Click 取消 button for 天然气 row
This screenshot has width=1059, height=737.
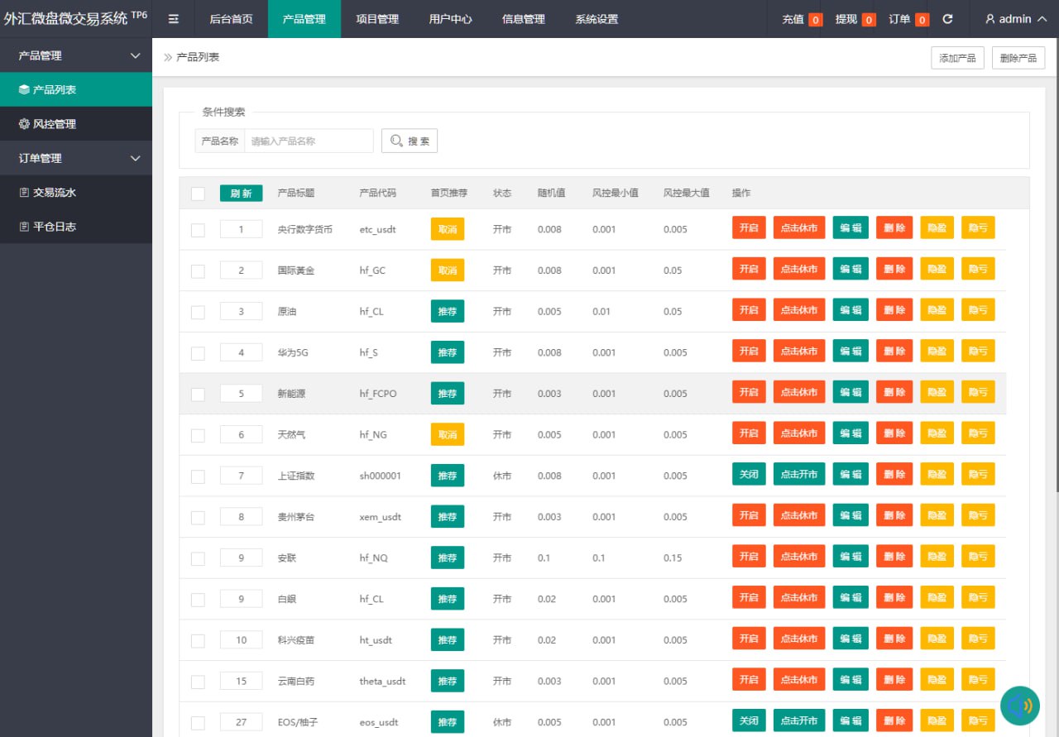tap(448, 434)
